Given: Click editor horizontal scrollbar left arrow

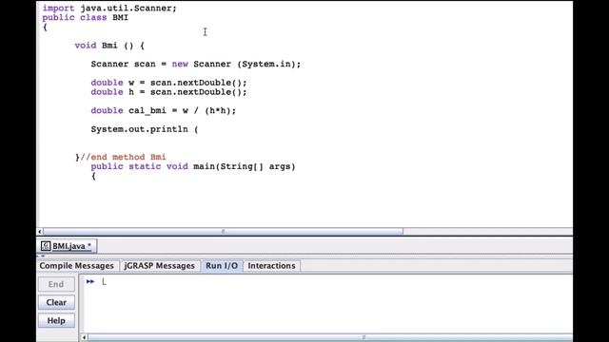Looking at the screenshot, I should pyautogui.click(x=40, y=232).
